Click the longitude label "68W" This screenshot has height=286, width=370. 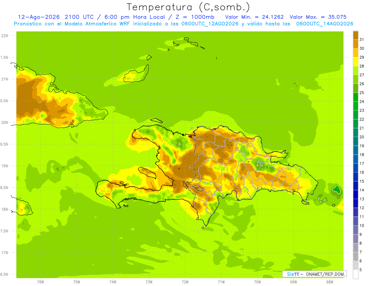330,282
